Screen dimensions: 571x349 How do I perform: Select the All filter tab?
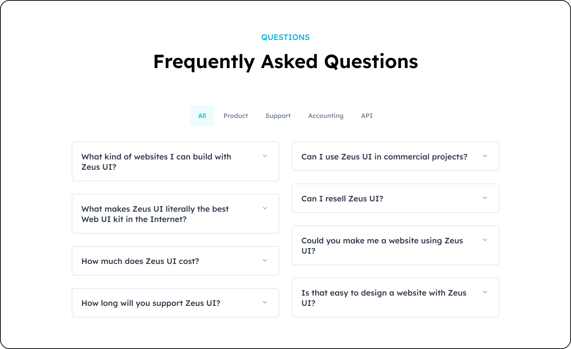pyautogui.click(x=202, y=116)
